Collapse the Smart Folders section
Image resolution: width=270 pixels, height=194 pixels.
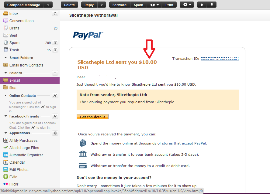click(6, 58)
